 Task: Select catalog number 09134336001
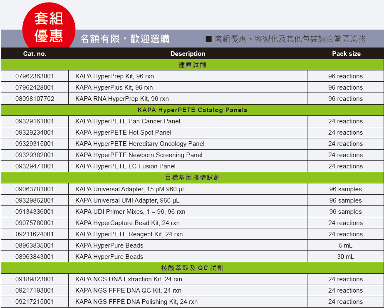[35, 212]
